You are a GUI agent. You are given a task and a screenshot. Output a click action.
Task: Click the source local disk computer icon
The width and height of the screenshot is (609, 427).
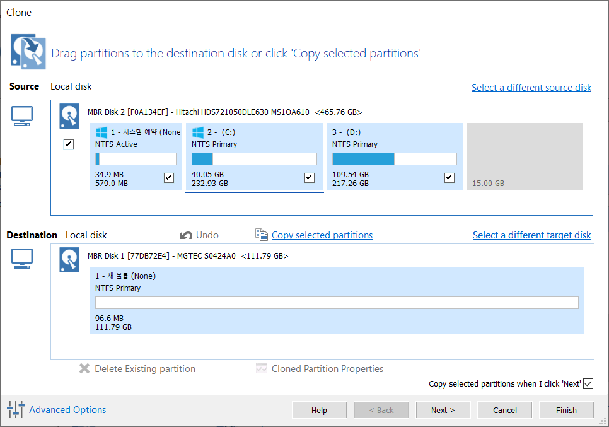click(x=21, y=116)
